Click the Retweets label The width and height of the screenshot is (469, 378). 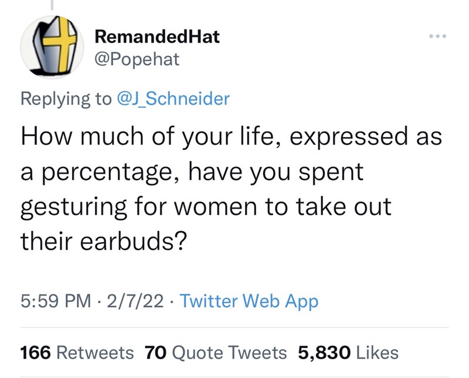pyautogui.click(x=97, y=352)
